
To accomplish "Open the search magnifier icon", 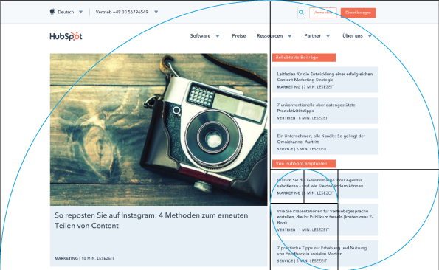I will click(x=301, y=13).
